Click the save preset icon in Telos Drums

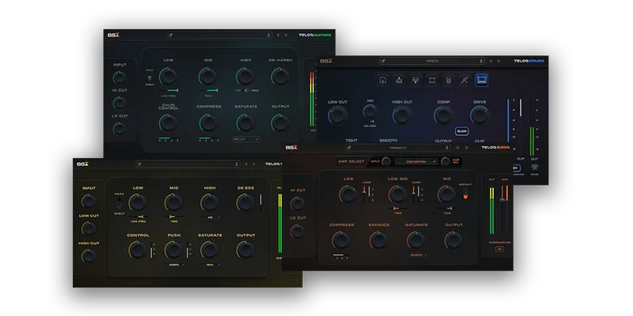point(481,62)
